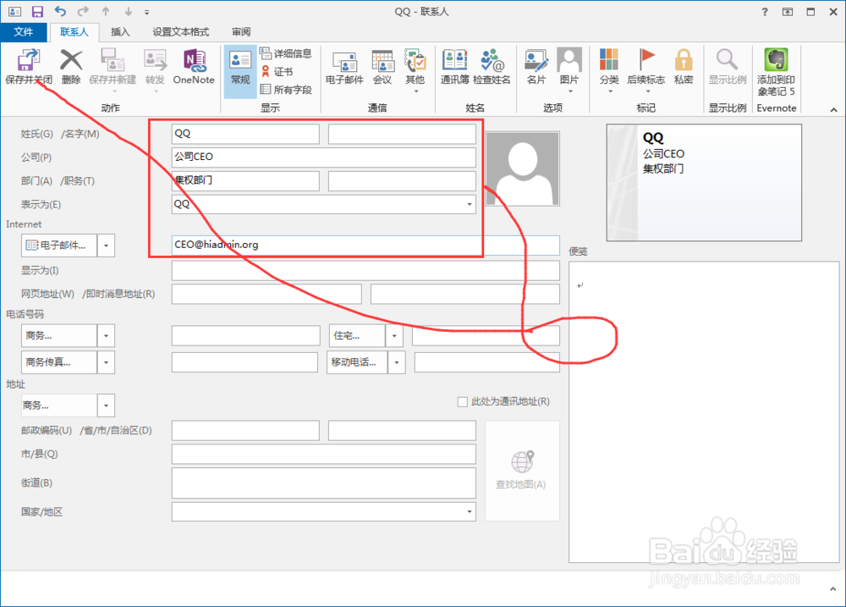This screenshot has height=607, width=846.
Task: Click the Mobile (移动电话...) button
Action: 357,362
